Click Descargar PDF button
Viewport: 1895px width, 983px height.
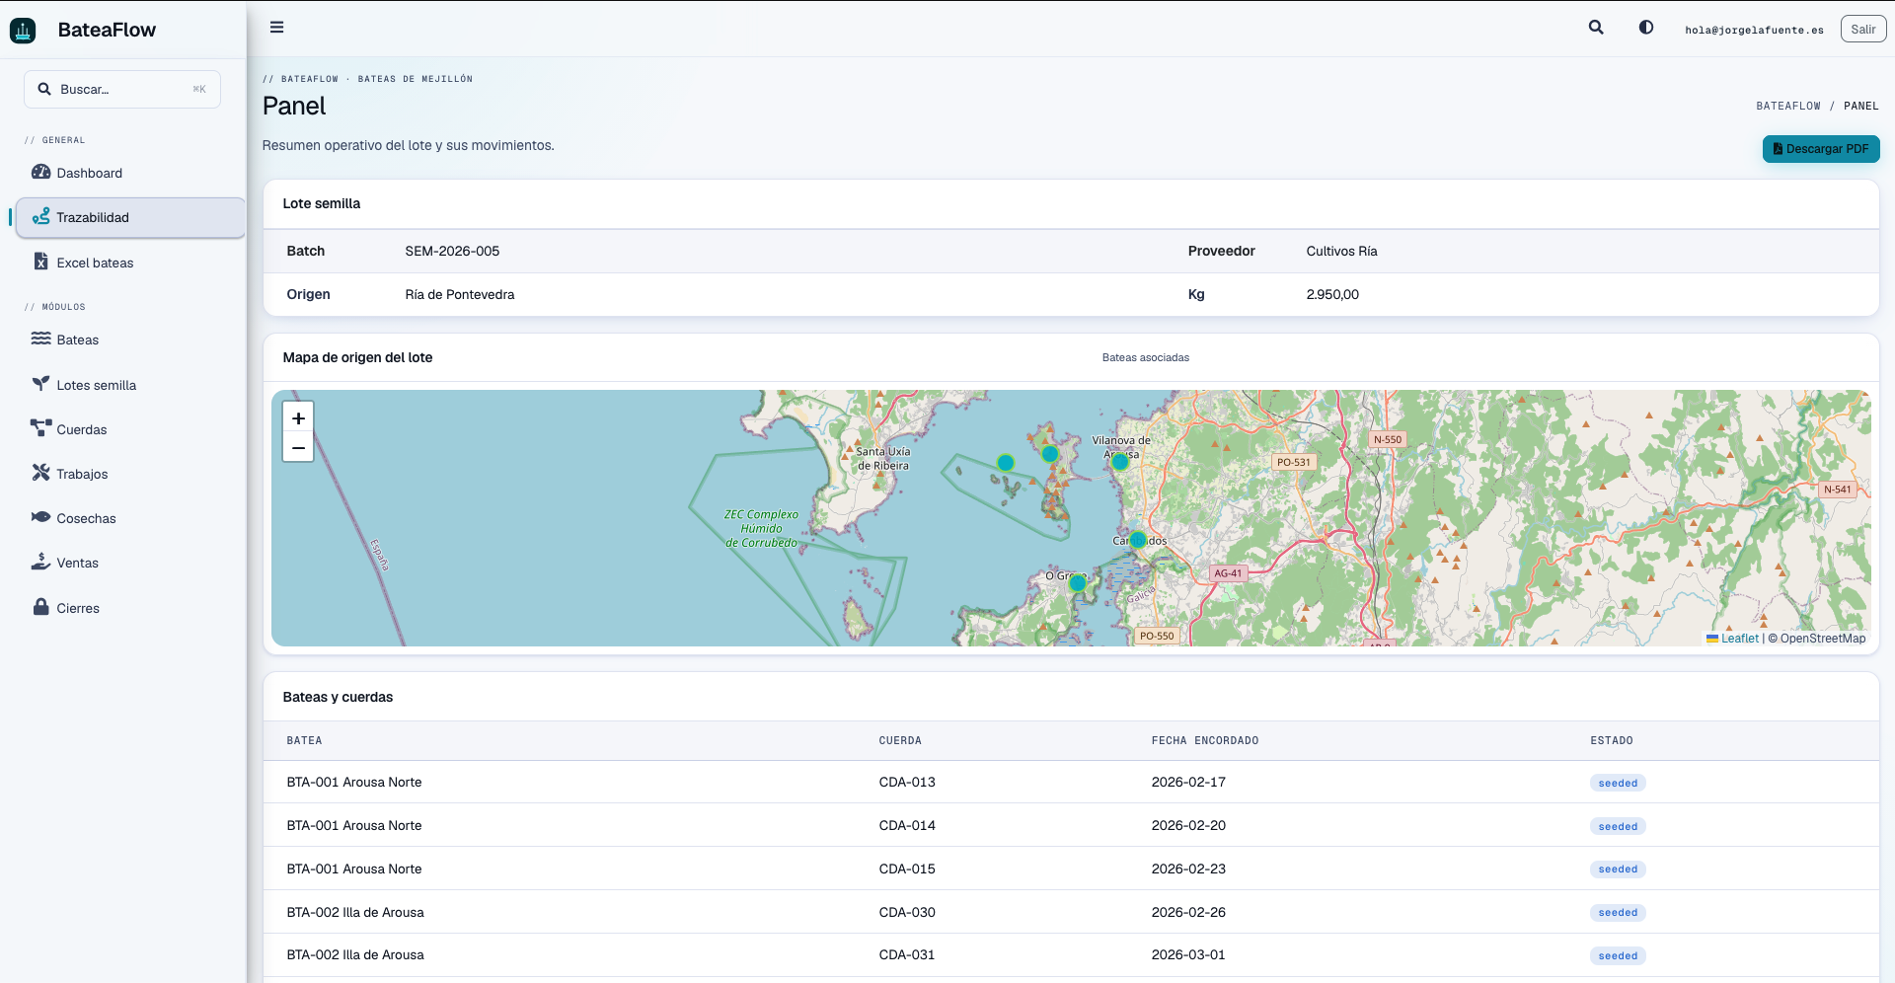(1821, 149)
